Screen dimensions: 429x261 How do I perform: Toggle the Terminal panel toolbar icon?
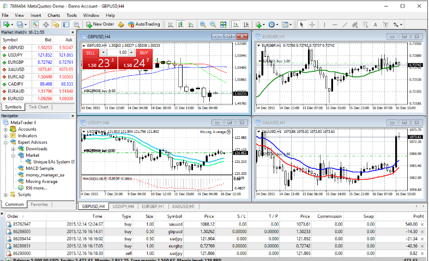click(x=66, y=25)
